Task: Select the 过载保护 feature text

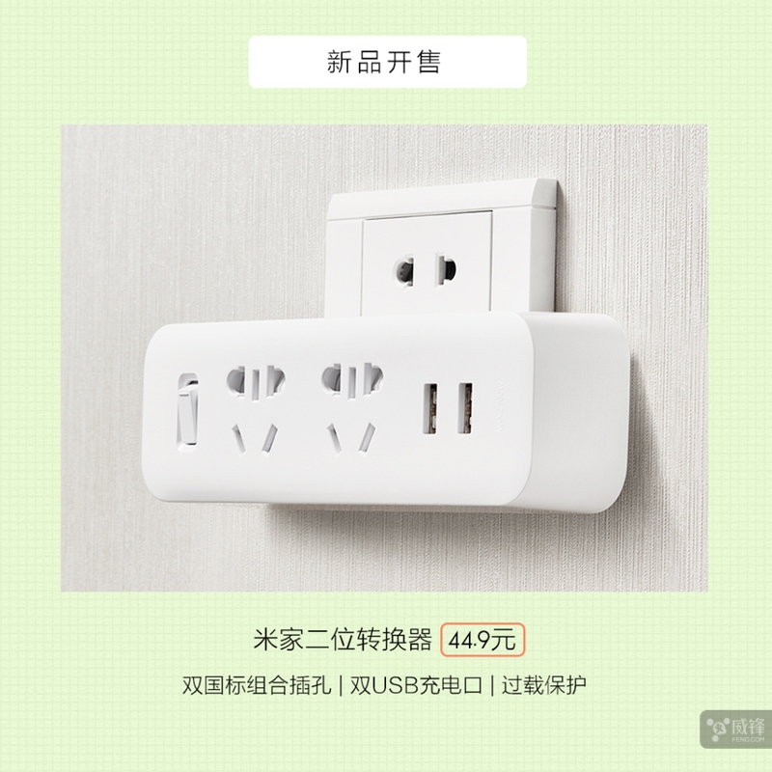Action: 544,685
